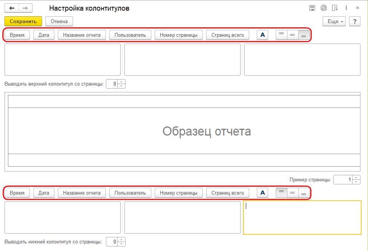Set bottom vertical alignment in lower toolbar
Image resolution: width=368 pixels, height=251 pixels.
[304, 193]
